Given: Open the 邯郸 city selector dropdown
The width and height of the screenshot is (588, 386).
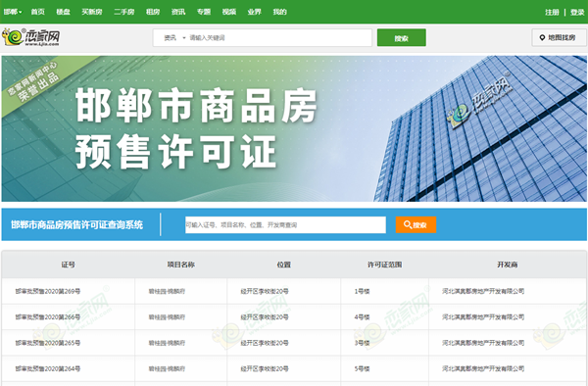Looking at the screenshot, I should pos(13,12).
